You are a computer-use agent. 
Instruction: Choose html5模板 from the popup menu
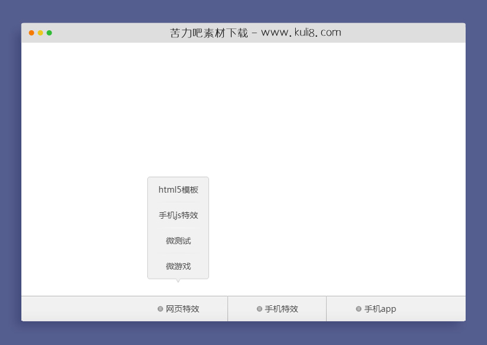[178, 190]
